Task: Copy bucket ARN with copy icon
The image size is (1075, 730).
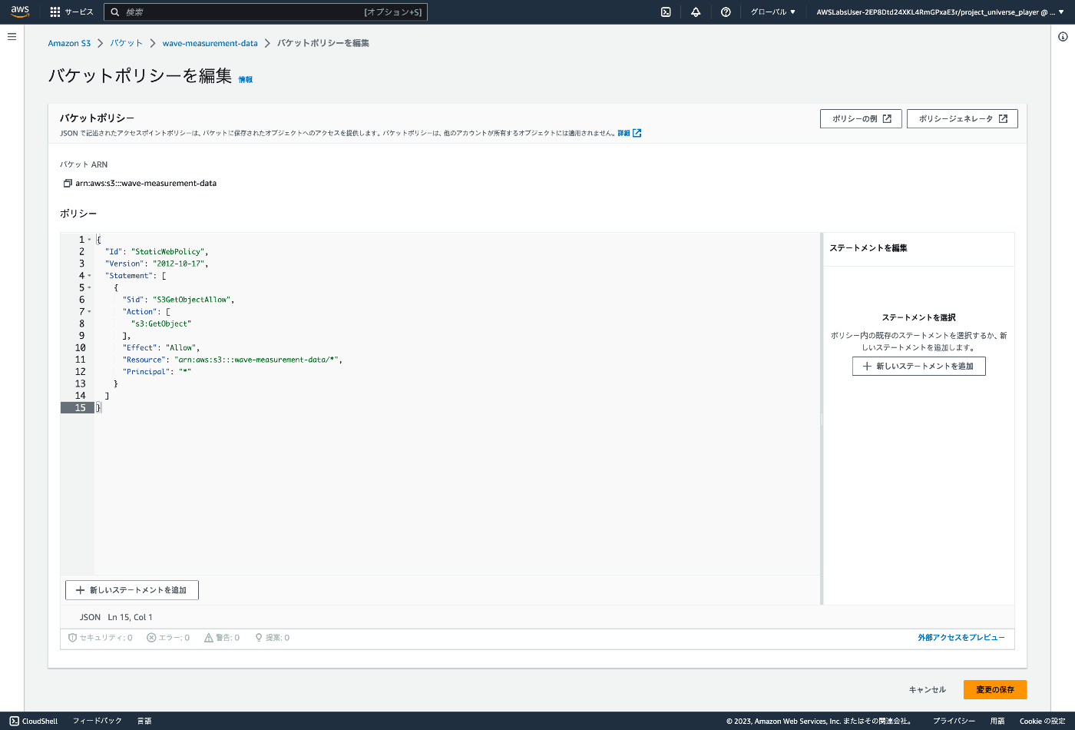Action: 68,183
